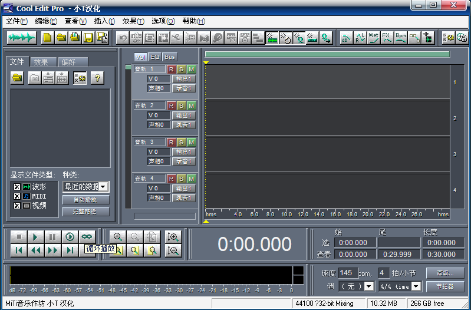471x310 pixels.
Task: Solo track 4 with the S button
Action: coord(181,179)
